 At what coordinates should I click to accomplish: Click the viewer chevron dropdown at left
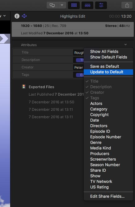(5, 16)
